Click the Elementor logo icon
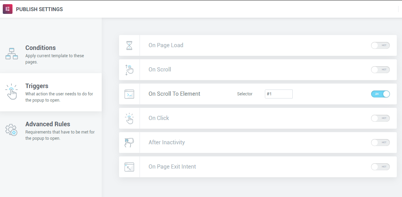The width and height of the screenshot is (402, 197). (8, 9)
